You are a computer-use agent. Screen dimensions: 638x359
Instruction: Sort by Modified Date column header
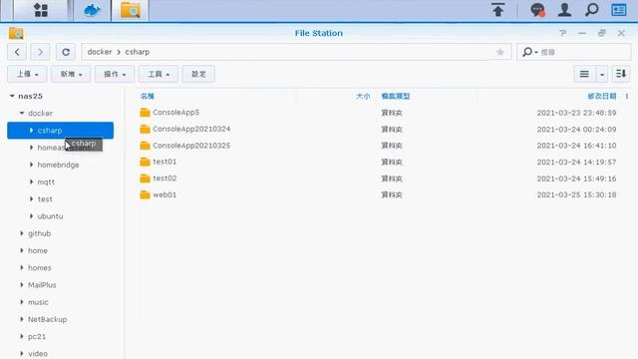click(x=602, y=96)
